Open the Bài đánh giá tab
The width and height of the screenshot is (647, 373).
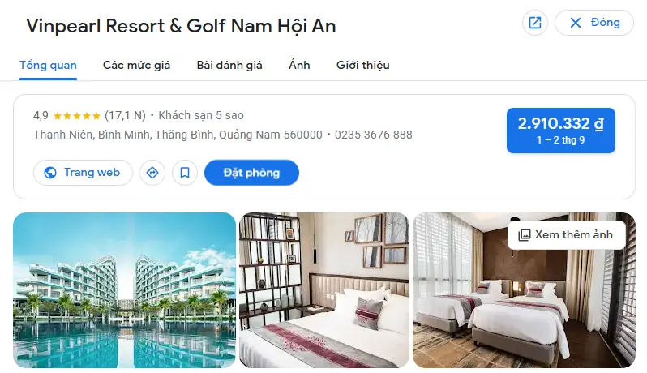229,65
